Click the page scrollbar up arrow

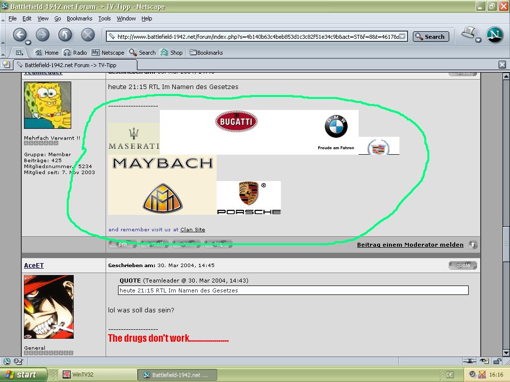point(506,76)
